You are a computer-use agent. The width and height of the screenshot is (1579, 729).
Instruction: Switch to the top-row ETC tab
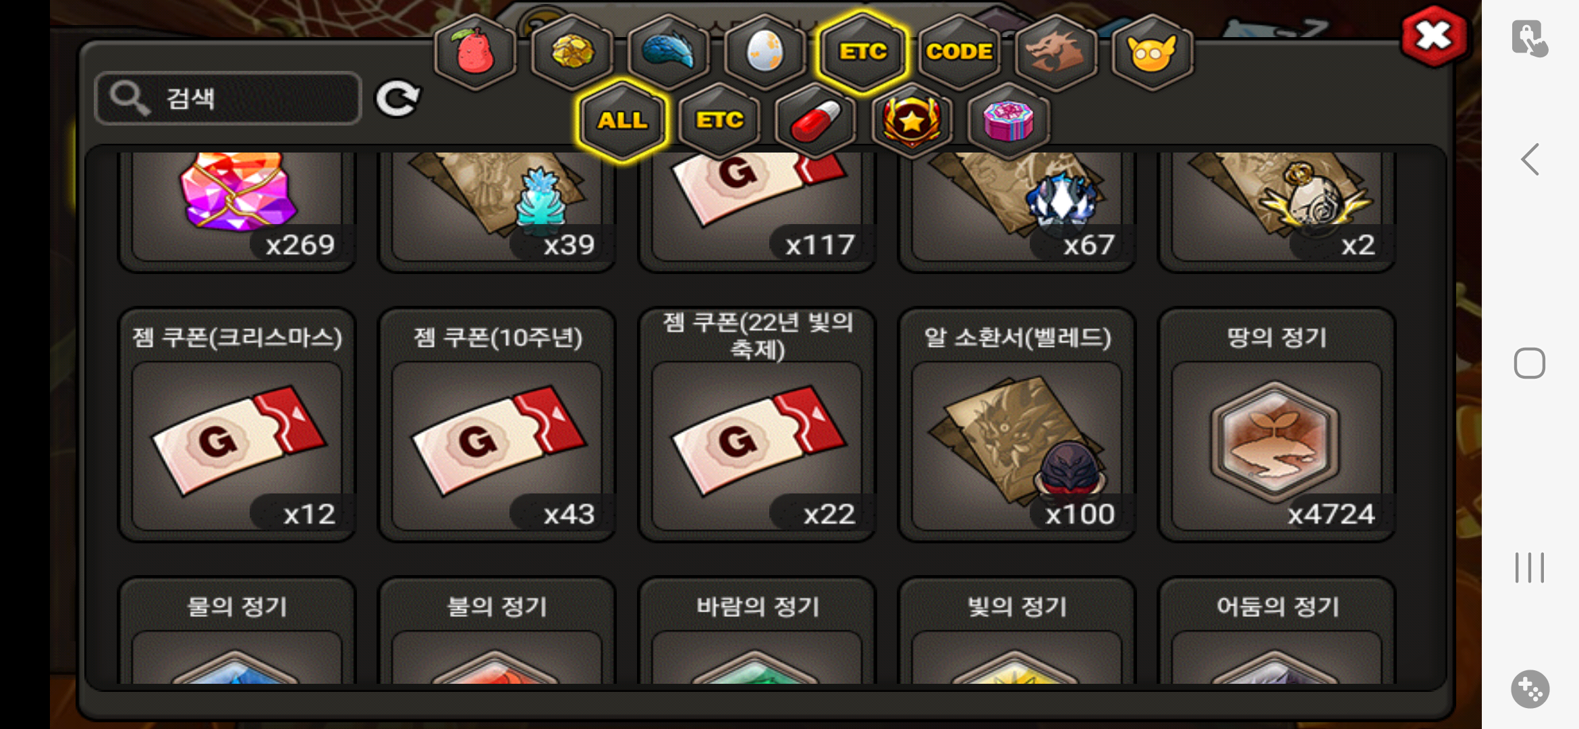click(862, 52)
